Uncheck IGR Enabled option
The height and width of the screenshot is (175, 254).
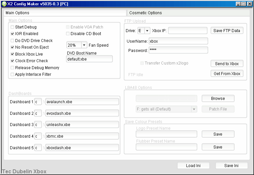click(12, 34)
